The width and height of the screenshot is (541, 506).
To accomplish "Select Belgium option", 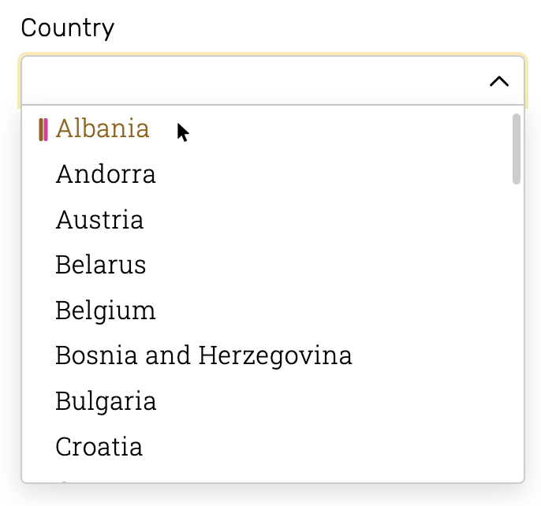I will [x=106, y=310].
